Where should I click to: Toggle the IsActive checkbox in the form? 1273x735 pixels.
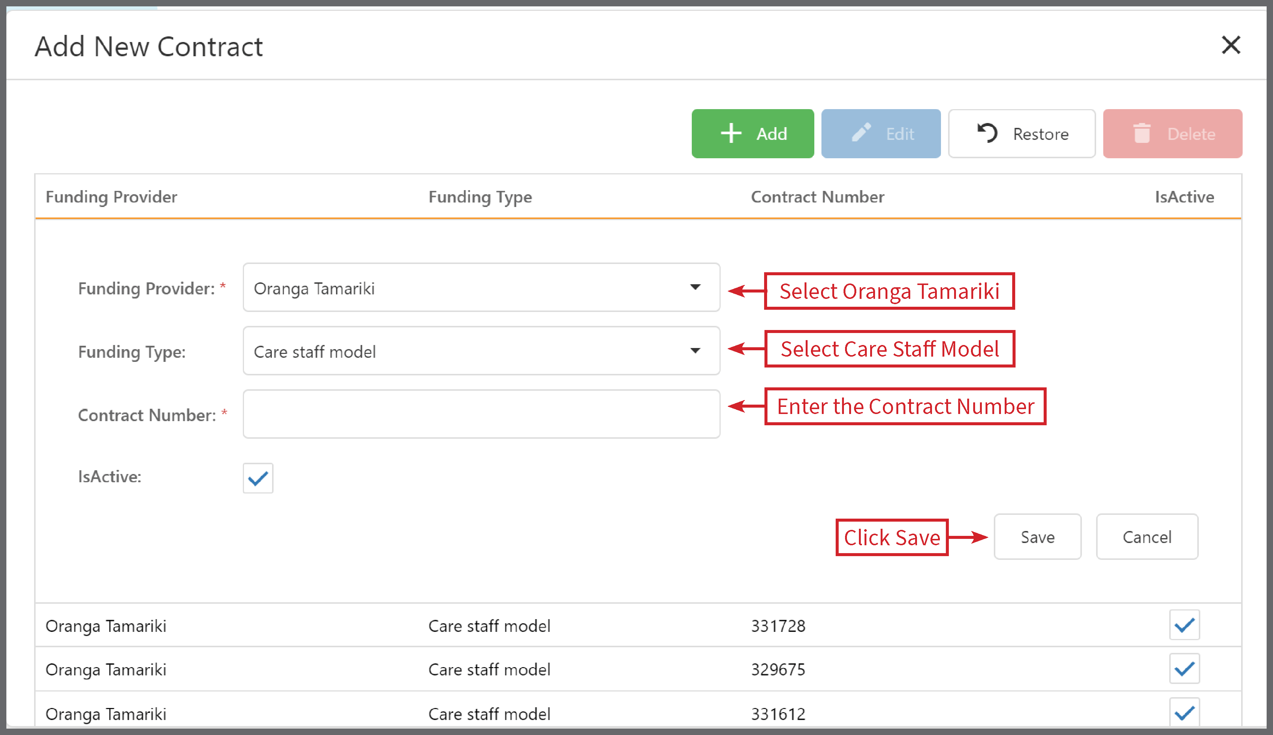pos(258,477)
